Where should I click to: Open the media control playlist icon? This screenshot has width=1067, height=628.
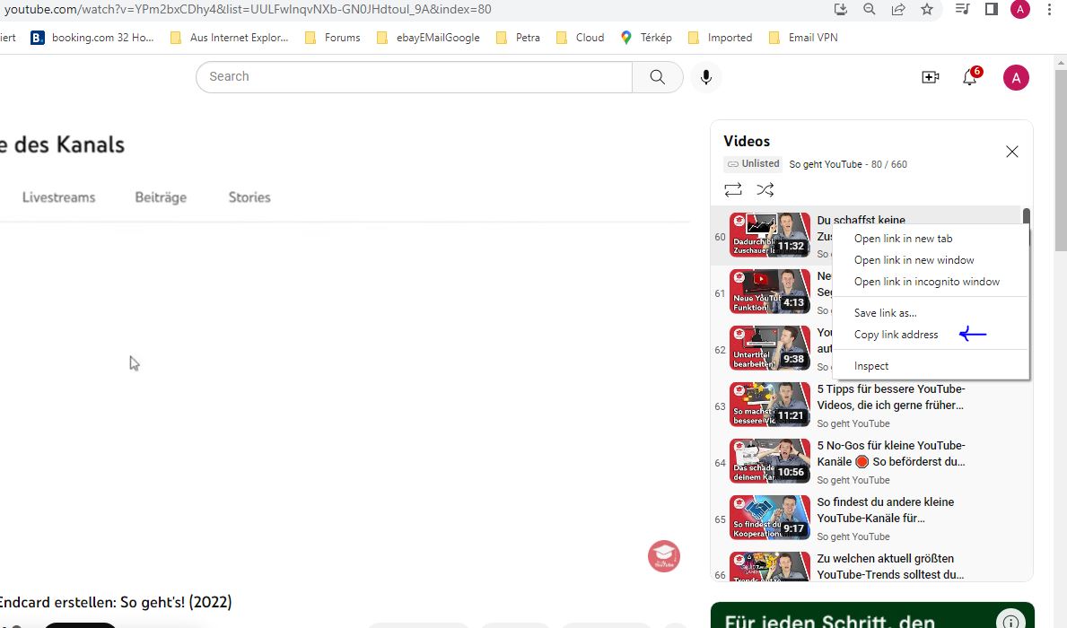pos(962,9)
